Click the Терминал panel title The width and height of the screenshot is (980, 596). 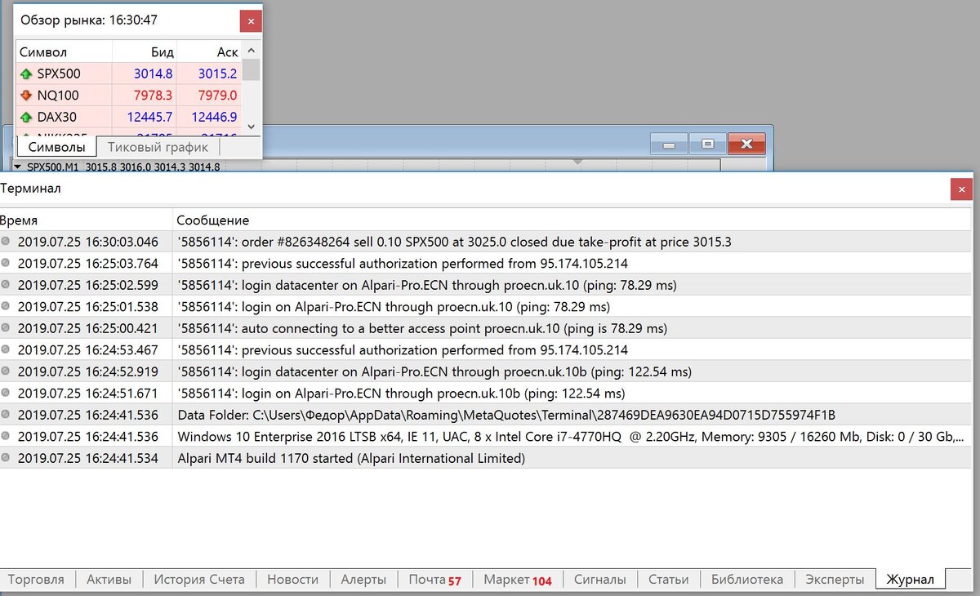(x=30, y=189)
